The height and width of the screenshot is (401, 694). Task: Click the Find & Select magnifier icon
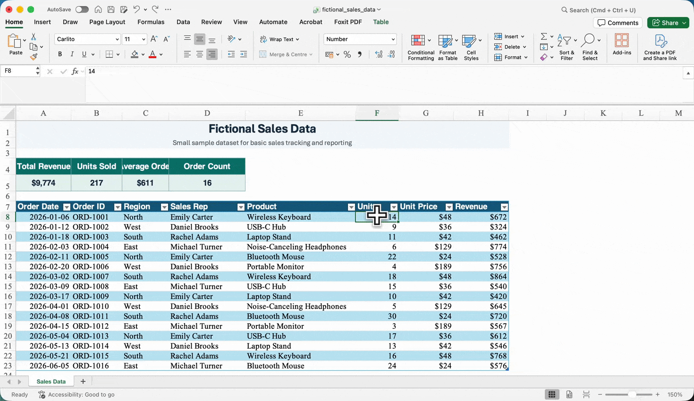pos(588,41)
